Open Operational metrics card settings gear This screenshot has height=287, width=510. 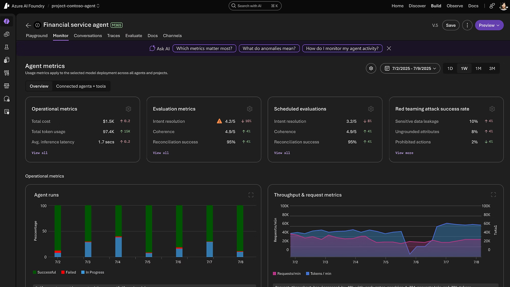point(128,109)
